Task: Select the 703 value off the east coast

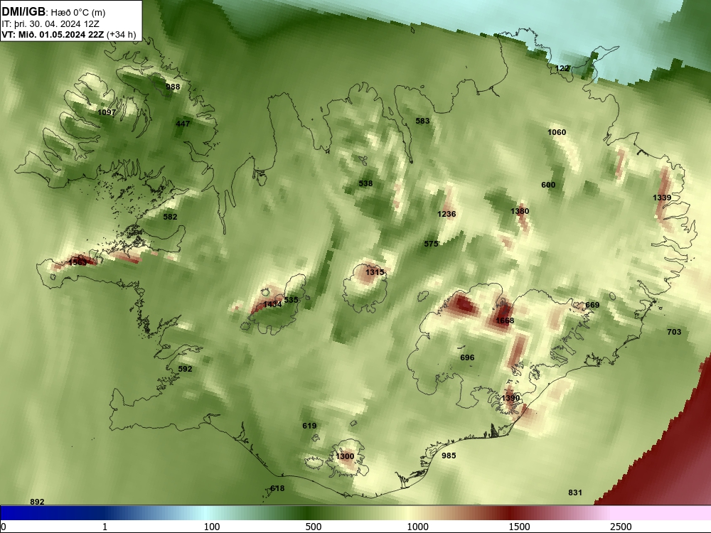Action: 674,332
